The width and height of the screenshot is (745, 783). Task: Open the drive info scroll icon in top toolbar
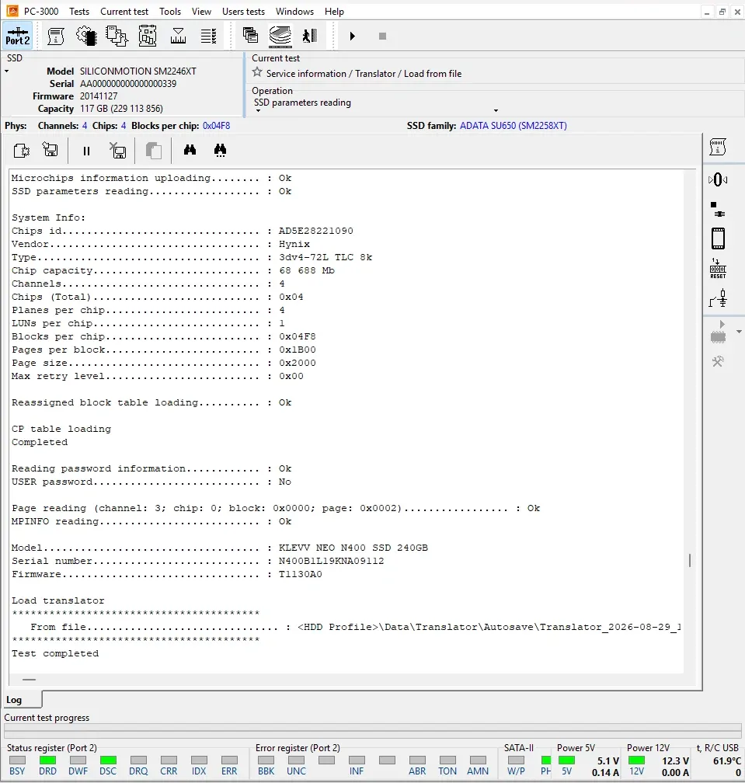(55, 36)
